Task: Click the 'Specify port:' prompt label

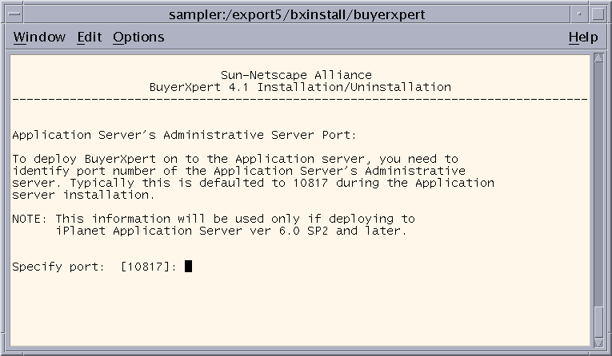Action: point(58,267)
